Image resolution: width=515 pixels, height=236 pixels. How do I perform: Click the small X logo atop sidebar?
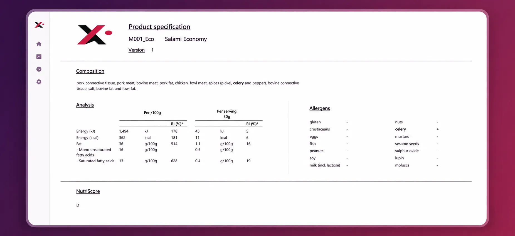coord(39,25)
